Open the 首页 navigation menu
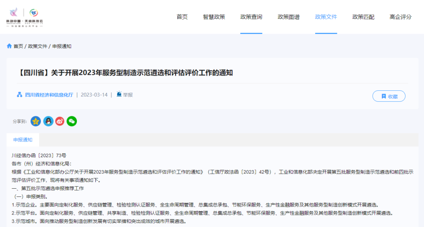The width and height of the screenshot is (424, 227). coord(182,17)
